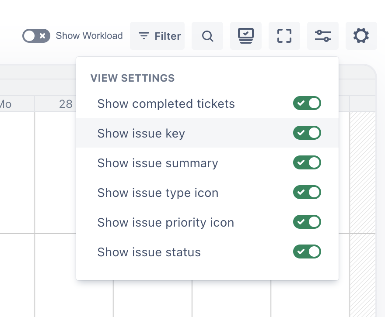Toggle Show issue priority icon off
This screenshot has width=385, height=317.
pos(307,222)
